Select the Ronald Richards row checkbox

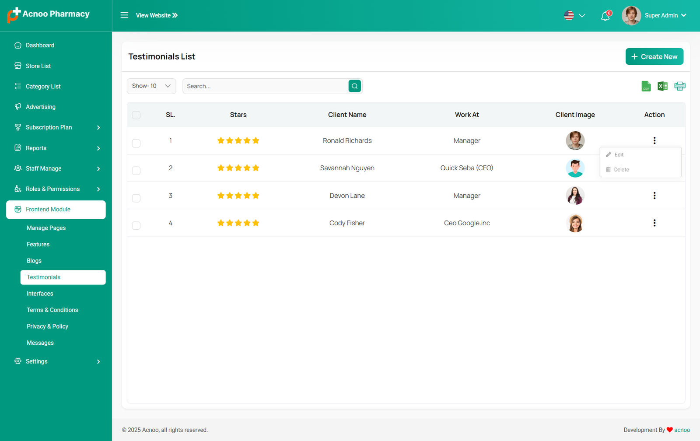[x=136, y=143]
